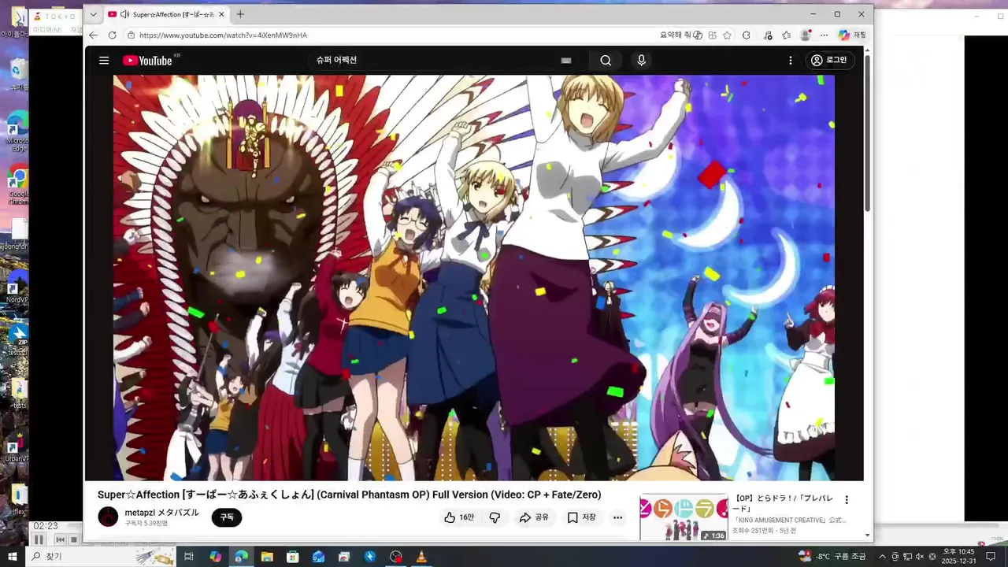Screen dimensions: 1008x567
Task: Click the video title Super☆Affection text
Action: click(x=349, y=495)
